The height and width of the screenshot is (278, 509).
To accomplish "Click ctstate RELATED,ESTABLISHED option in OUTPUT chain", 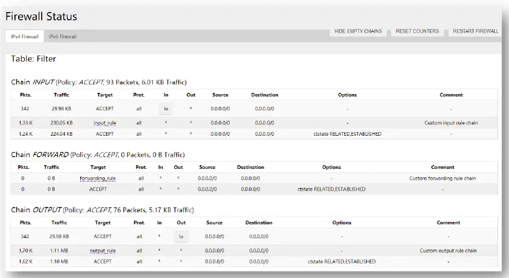I will 342,262.
